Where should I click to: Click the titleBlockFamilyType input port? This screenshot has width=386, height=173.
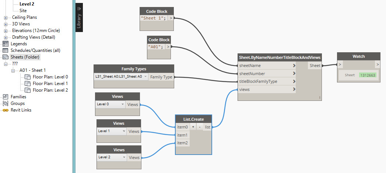click(x=267, y=81)
